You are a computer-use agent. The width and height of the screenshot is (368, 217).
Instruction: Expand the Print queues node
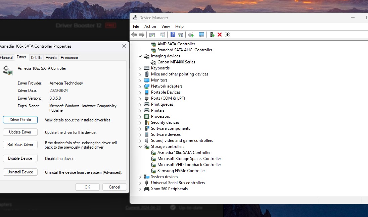click(x=140, y=105)
